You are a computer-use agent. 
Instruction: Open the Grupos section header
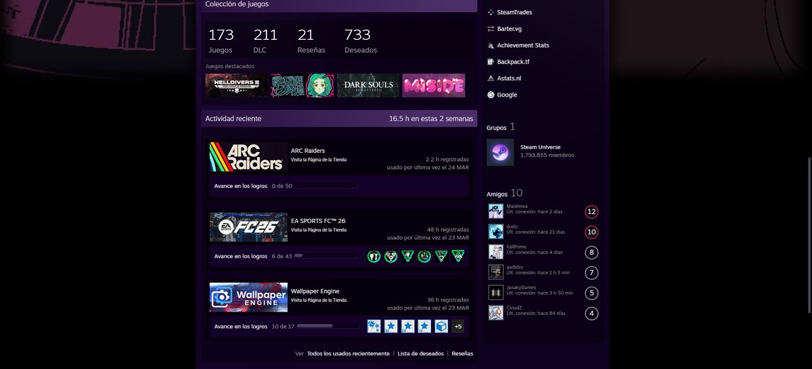click(501, 127)
